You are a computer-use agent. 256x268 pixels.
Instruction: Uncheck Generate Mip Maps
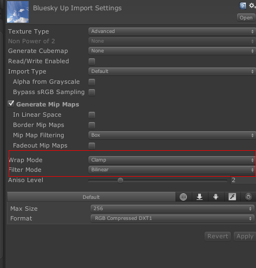[11, 104]
